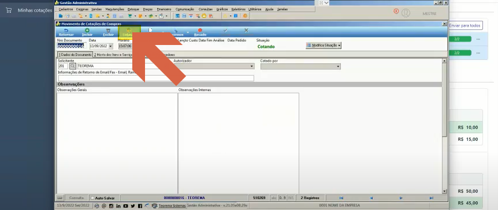
Task: Click the form's vertical scrollbar up arrow
Action: pyautogui.click(x=444, y=61)
